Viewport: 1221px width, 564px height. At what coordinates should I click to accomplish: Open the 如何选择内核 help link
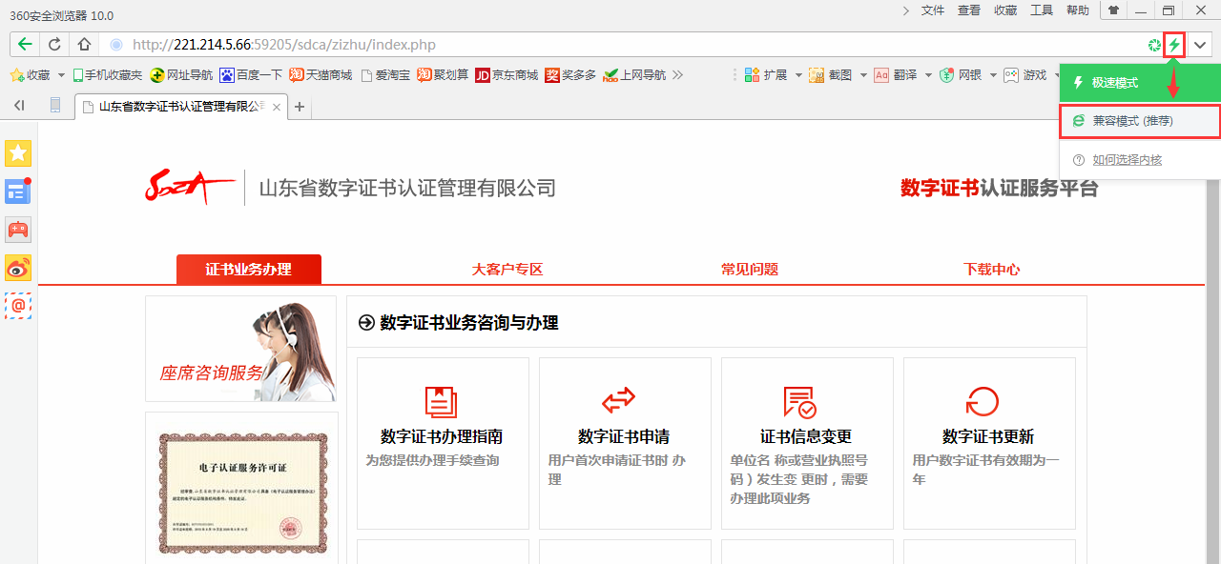(x=1127, y=160)
